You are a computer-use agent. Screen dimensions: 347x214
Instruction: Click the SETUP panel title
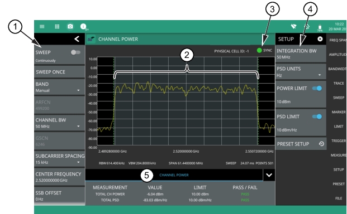tap(286, 39)
